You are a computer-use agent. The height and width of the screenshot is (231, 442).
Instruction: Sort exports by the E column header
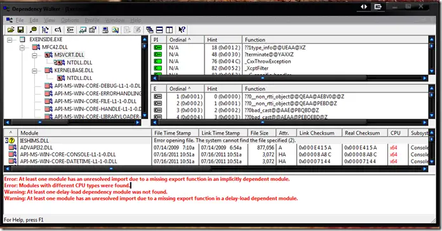click(159, 89)
